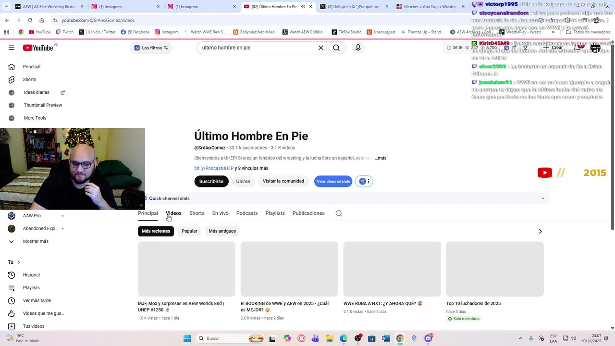Open Microsoft Word from the taskbar
This screenshot has width=615, height=346.
(x=385, y=338)
